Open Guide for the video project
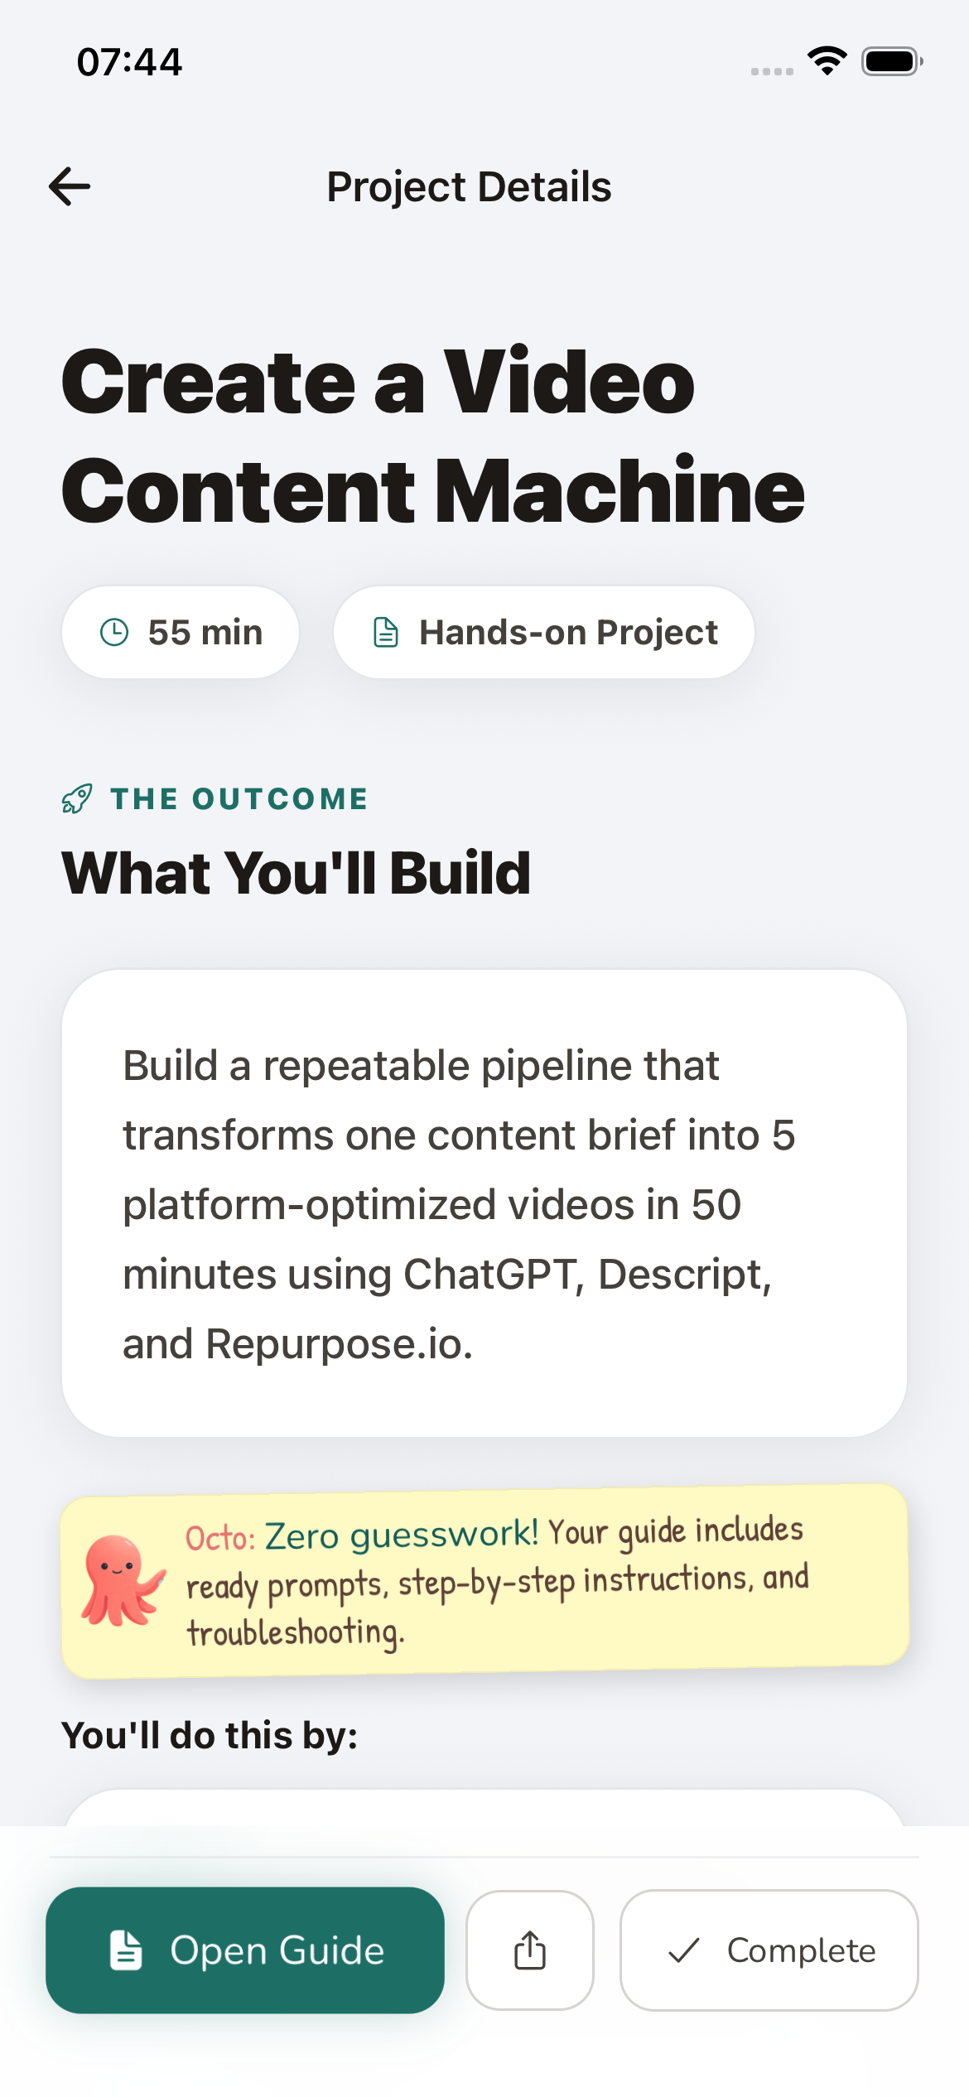The height and width of the screenshot is (2097, 969). tap(245, 1950)
